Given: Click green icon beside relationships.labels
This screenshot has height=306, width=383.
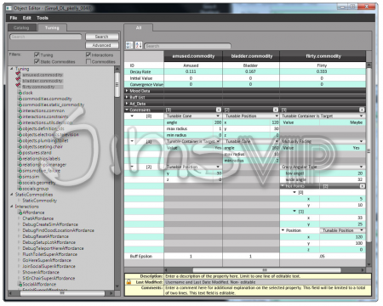Looking at the screenshot, I should (x=20, y=159).
